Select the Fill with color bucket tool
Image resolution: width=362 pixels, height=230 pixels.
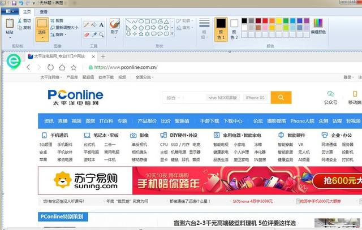click(x=94, y=24)
